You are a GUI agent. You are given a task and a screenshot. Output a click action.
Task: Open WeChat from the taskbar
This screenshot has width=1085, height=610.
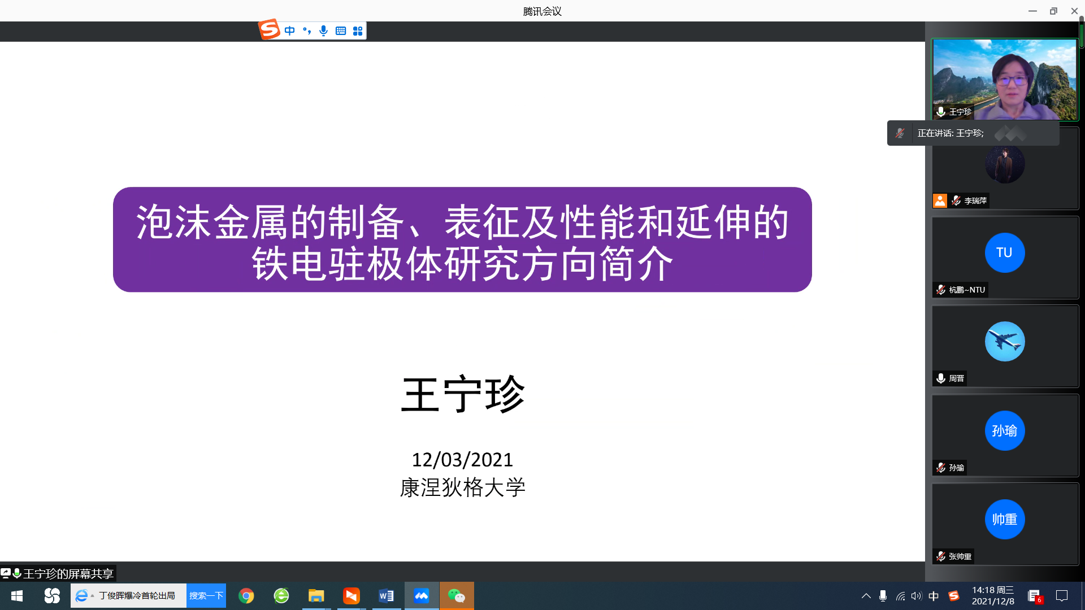(456, 596)
